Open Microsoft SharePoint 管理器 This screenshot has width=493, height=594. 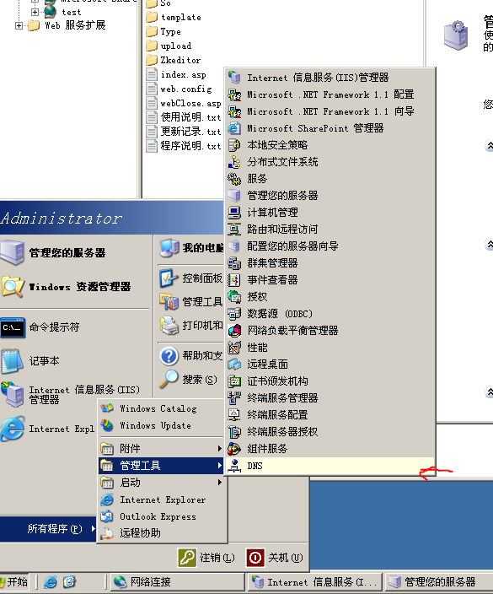tap(330, 128)
